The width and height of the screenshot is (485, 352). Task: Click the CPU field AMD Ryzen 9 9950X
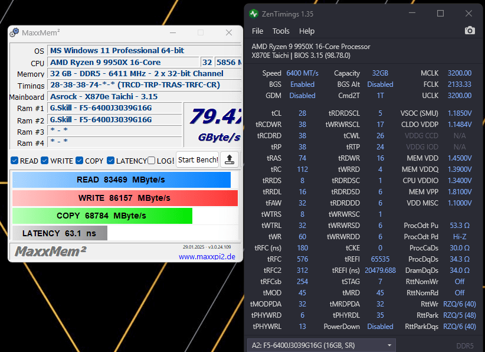(123, 62)
